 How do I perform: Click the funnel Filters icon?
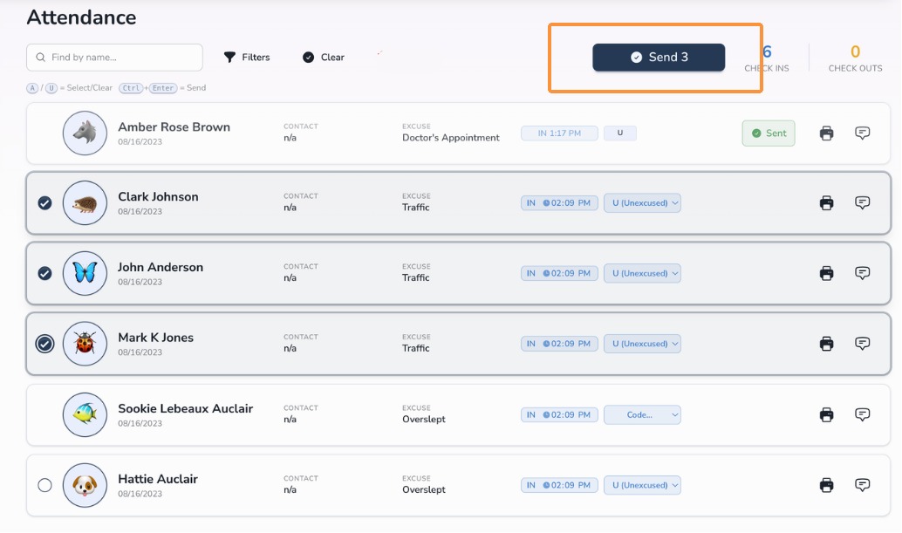click(229, 57)
